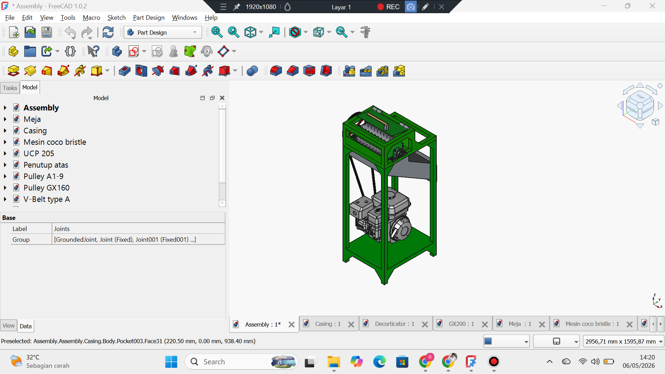
Task: Close the Meja : 1 tab
Action: pyautogui.click(x=542, y=324)
